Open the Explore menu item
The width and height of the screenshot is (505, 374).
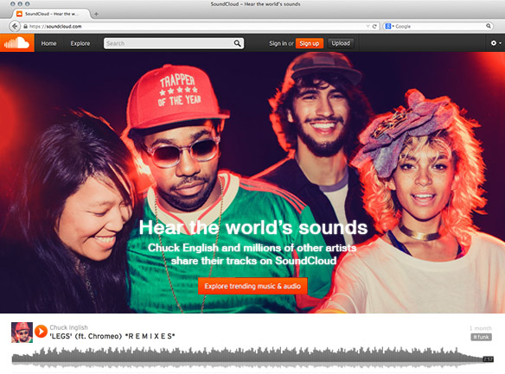pos(80,43)
